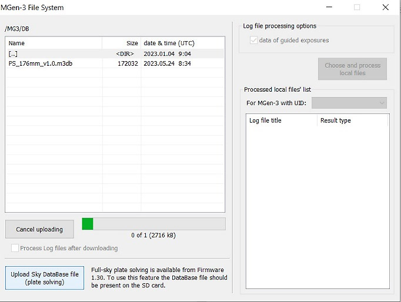The width and height of the screenshot is (401, 302).
Task: Click the upload progress bar
Action: tap(153, 224)
